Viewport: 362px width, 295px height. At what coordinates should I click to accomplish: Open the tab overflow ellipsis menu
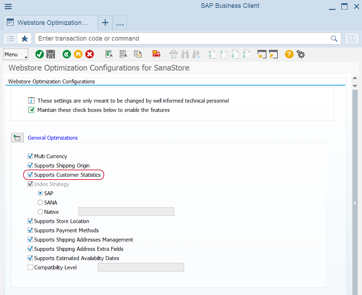point(120,22)
